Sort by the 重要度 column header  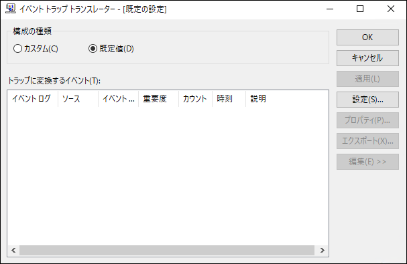click(159, 99)
